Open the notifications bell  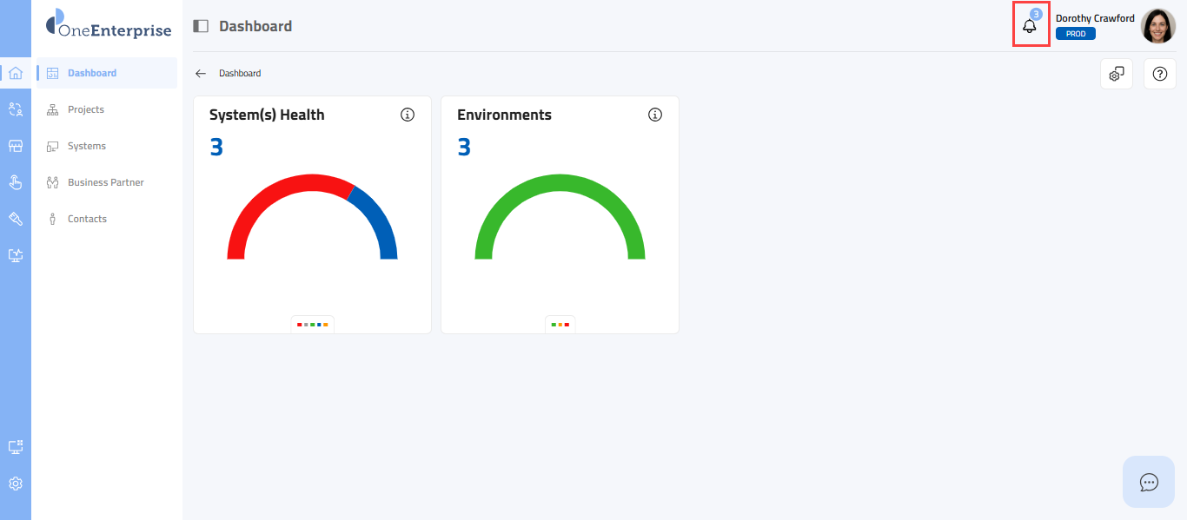pos(1031,25)
